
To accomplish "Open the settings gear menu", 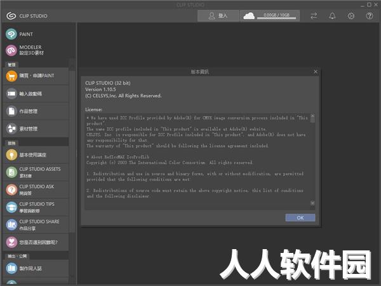I will [x=351, y=16].
